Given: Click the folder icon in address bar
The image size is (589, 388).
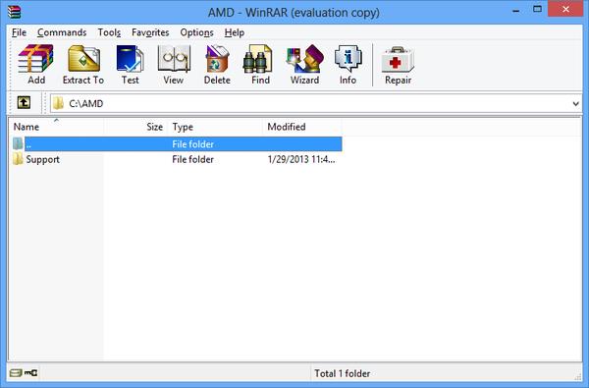Looking at the screenshot, I should point(58,103).
